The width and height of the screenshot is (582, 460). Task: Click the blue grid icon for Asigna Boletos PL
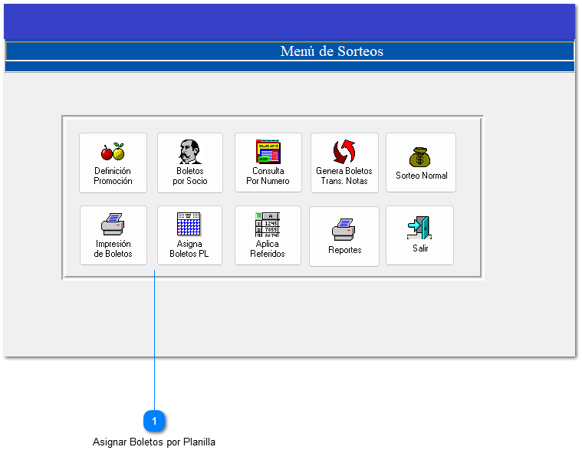[189, 224]
